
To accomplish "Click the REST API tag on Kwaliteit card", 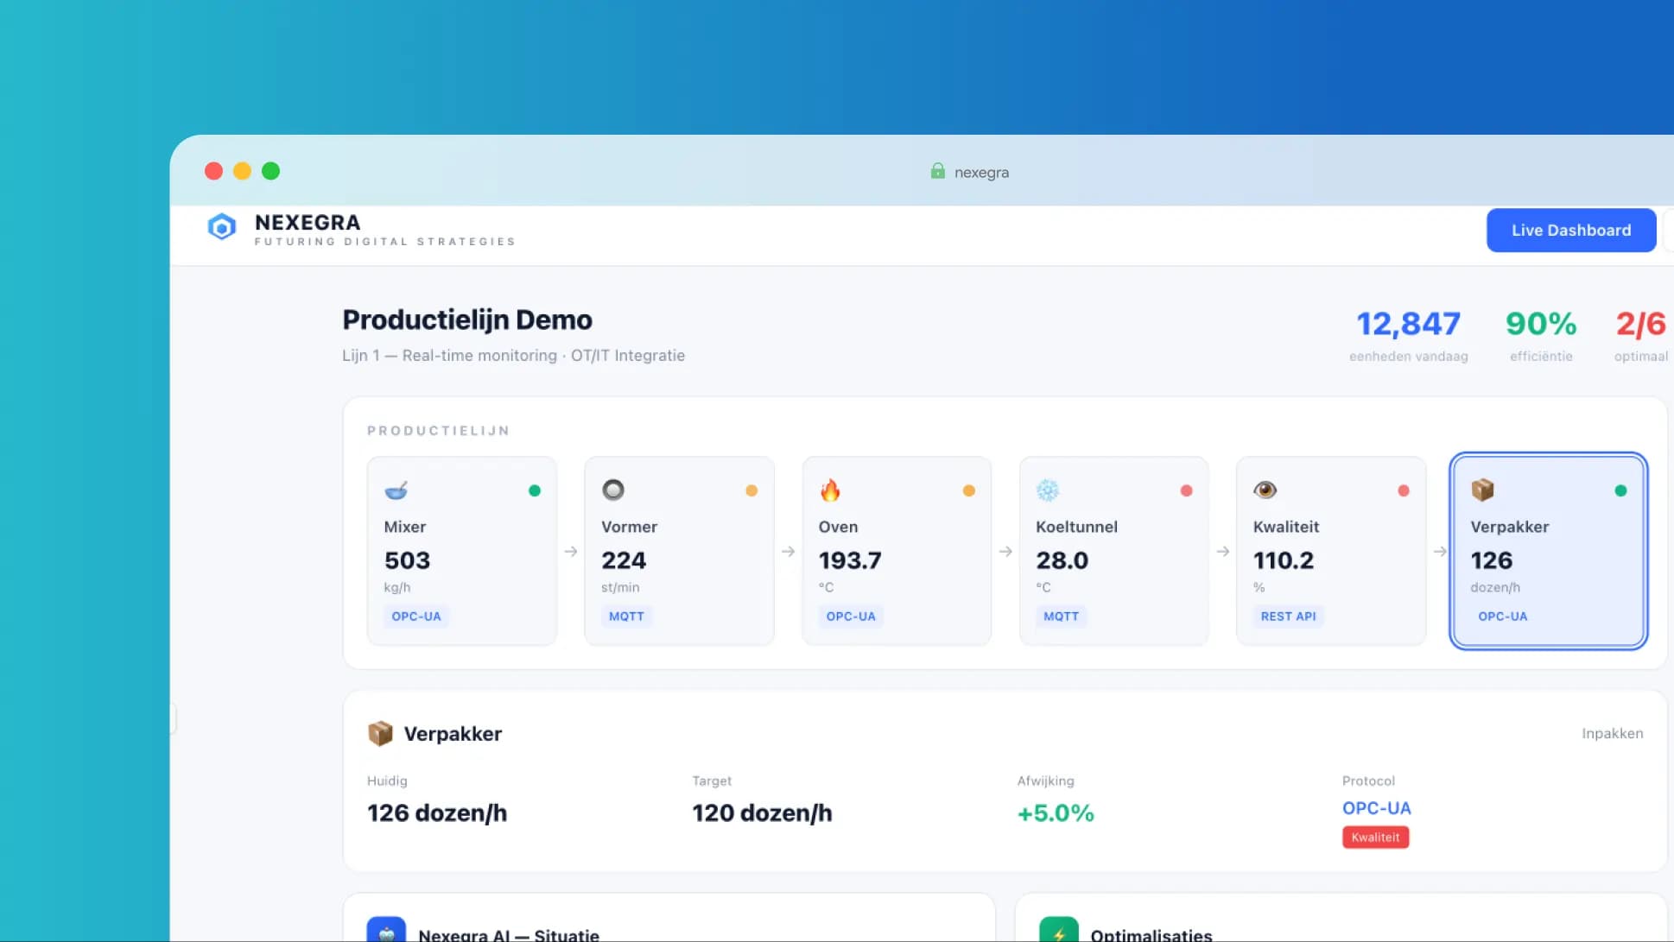I will coord(1288,616).
